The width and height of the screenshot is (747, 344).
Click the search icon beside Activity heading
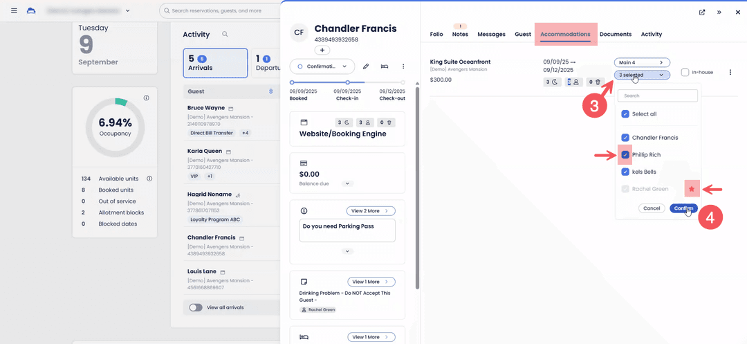coord(225,35)
